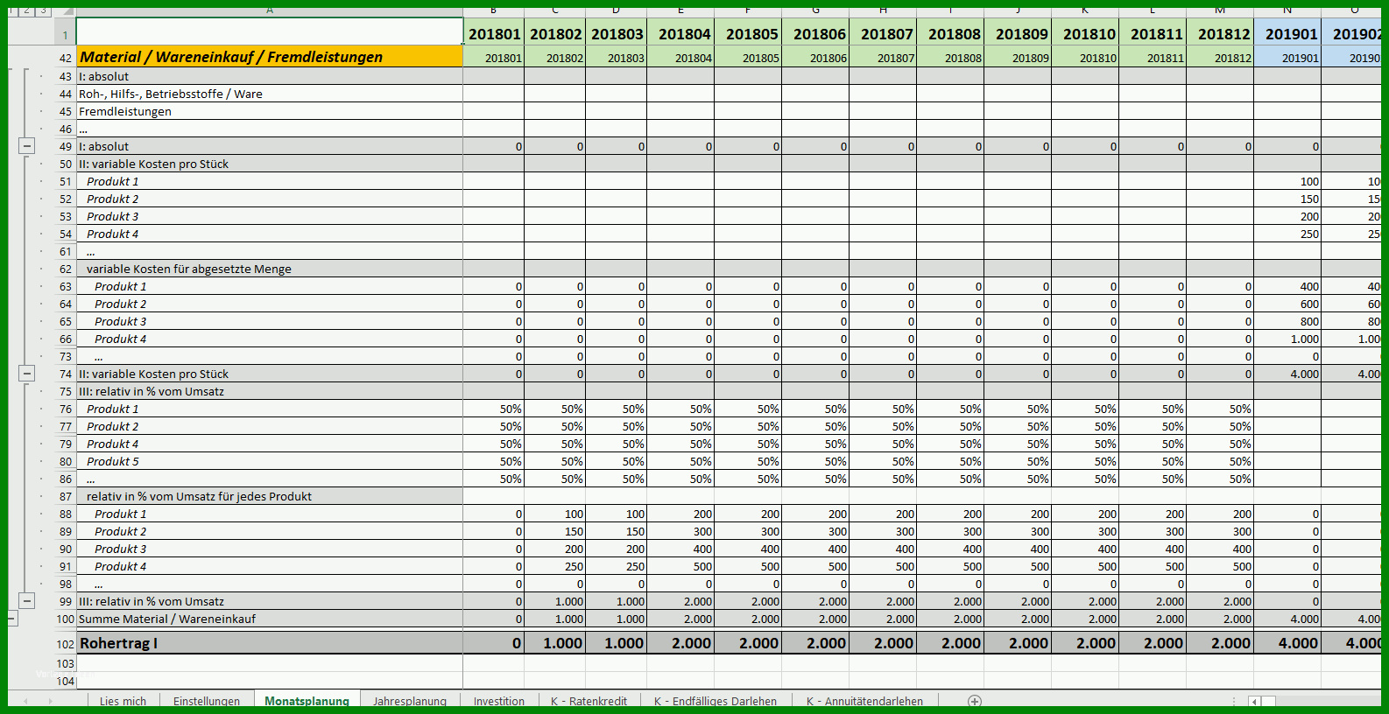This screenshot has height=714, width=1389.
Task: Select II: variable Kosten pro Stück in row 74
Action: [x=270, y=374]
